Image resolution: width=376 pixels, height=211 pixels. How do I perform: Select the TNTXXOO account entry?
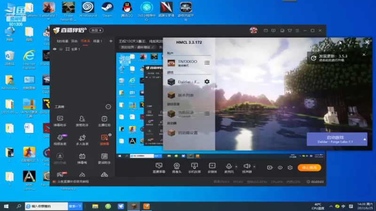185,63
